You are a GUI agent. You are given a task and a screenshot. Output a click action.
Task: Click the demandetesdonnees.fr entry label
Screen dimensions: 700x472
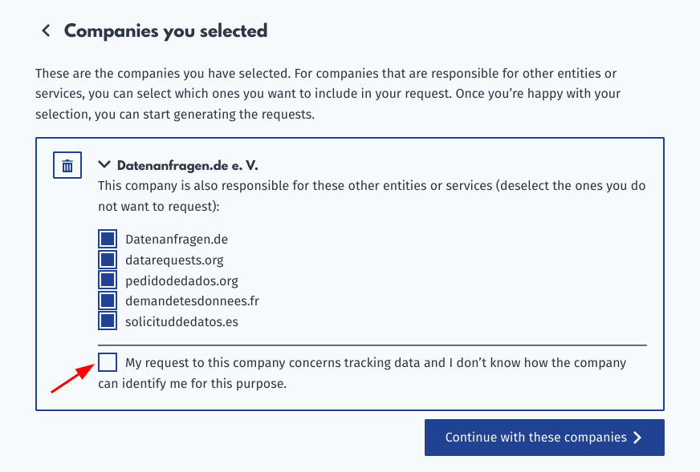point(192,301)
